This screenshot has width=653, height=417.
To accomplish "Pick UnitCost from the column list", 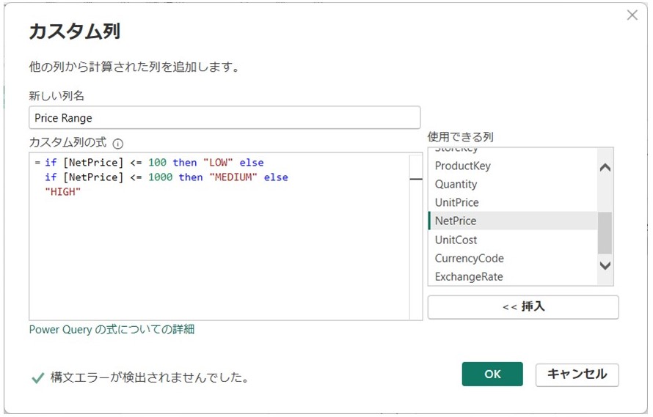I will [456, 240].
